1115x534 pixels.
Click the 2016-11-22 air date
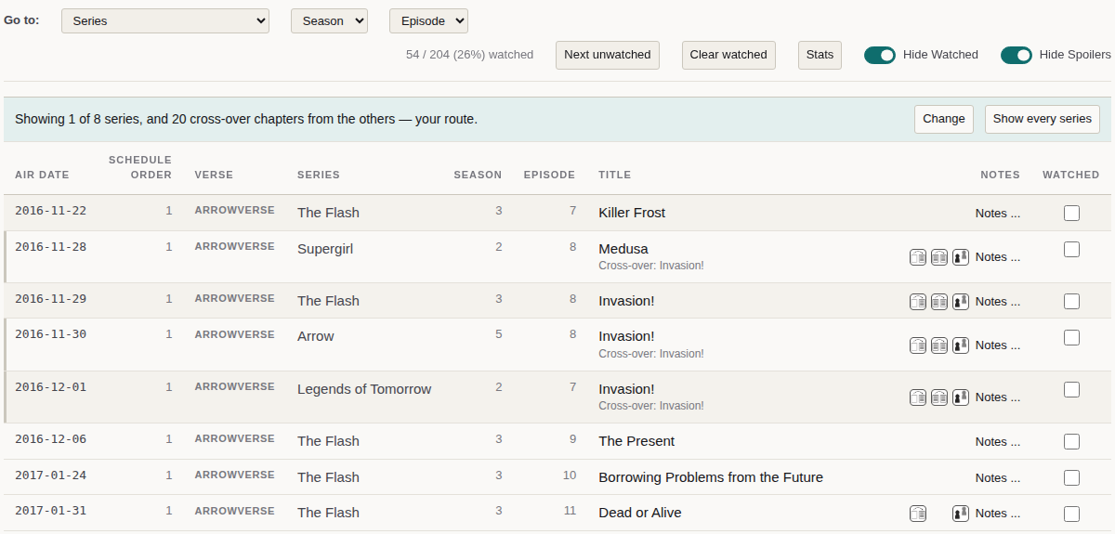(x=50, y=211)
